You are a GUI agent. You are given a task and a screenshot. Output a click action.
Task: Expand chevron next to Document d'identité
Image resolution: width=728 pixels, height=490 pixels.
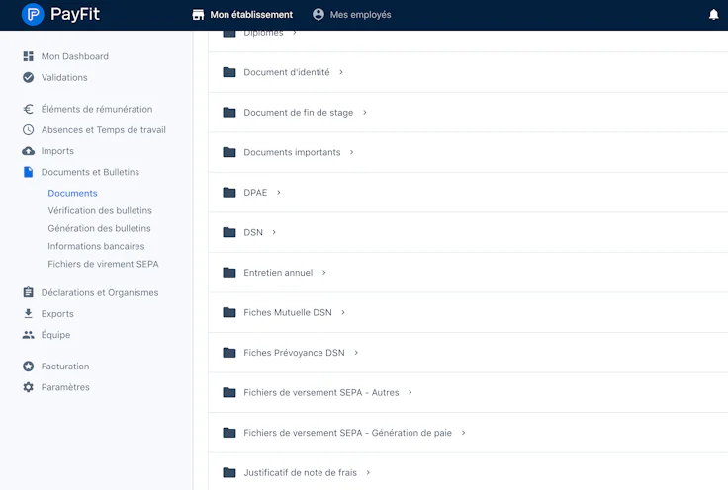coord(341,72)
